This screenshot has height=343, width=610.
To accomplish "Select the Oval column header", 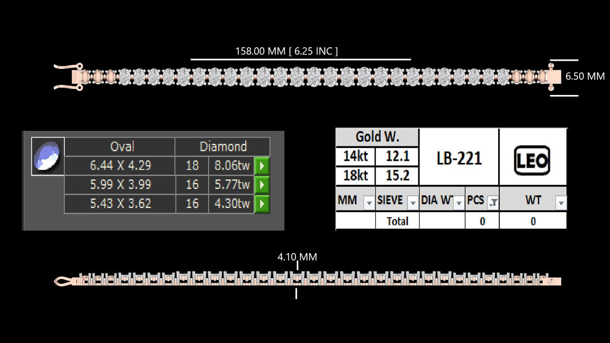I will click(122, 147).
